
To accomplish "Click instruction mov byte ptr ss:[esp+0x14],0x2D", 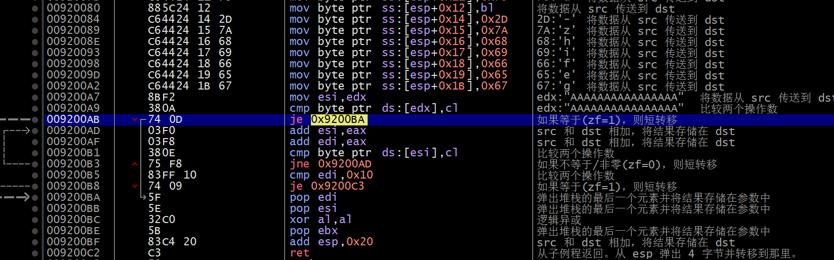I will pos(399,19).
